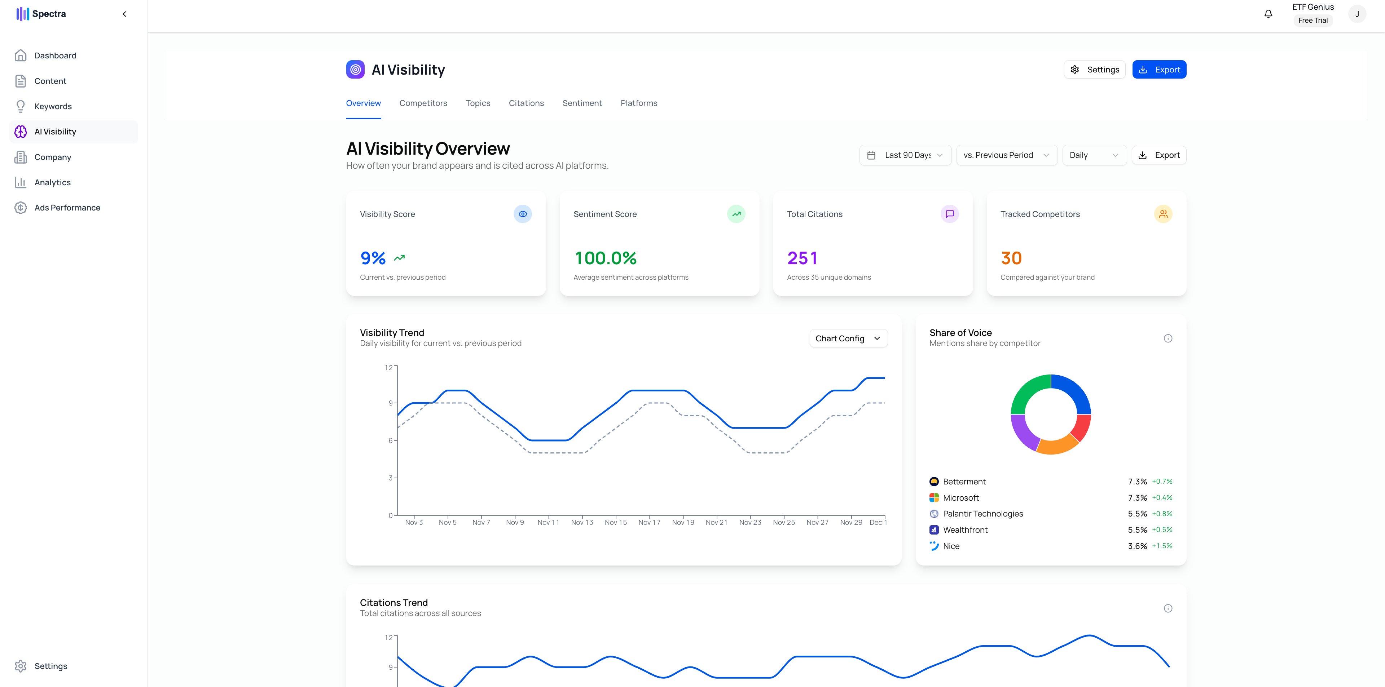Screen dimensions: 1385x687
Task: Click the eye icon on Visibility Score card
Action: click(x=522, y=214)
